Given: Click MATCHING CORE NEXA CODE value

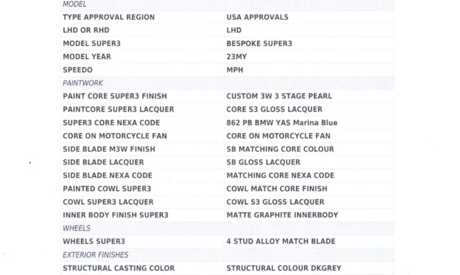Looking at the screenshot, I should point(280,175).
